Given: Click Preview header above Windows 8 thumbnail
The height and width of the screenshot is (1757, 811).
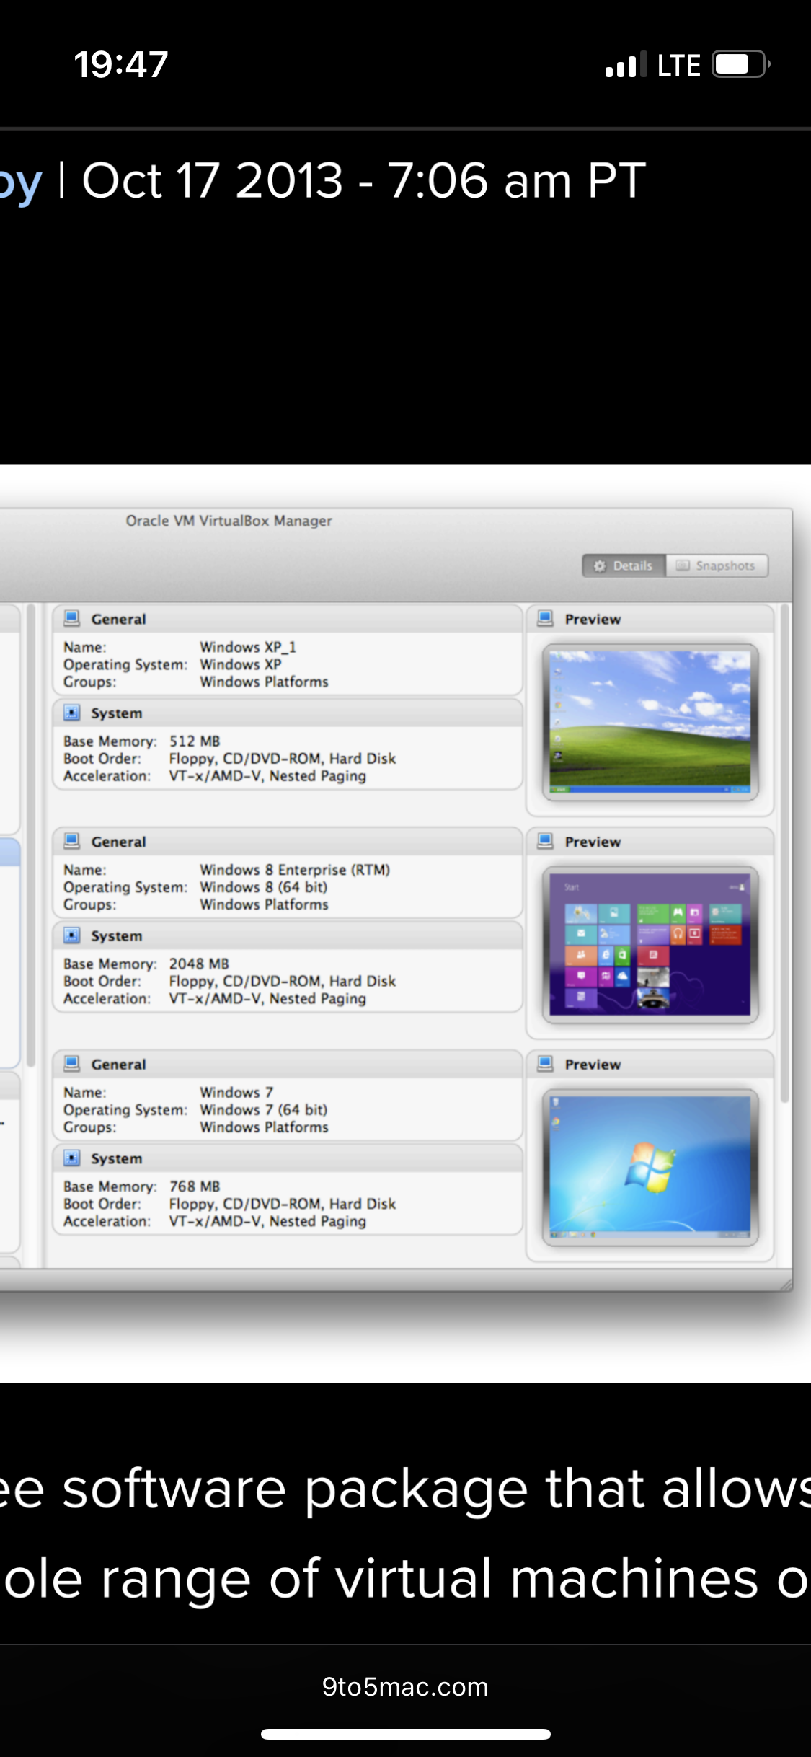Looking at the screenshot, I should point(650,842).
